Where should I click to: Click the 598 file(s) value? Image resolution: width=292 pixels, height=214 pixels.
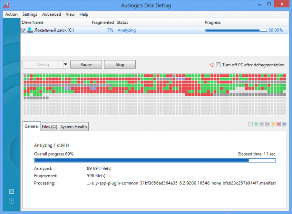pyautogui.click(x=96, y=176)
